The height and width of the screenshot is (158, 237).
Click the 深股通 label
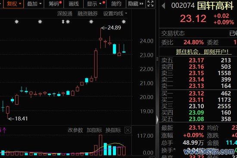coord(65,14)
